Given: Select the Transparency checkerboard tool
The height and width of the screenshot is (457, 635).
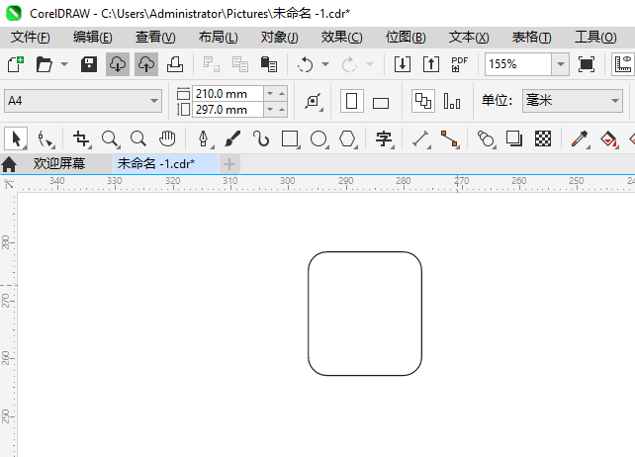Looking at the screenshot, I should tap(543, 138).
